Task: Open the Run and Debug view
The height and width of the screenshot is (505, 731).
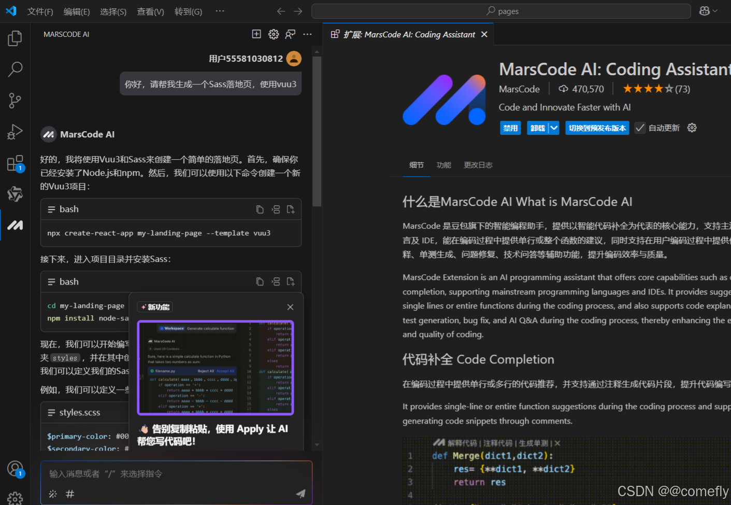Action: tap(15, 132)
